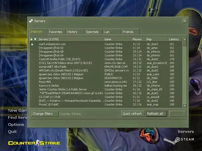Select [Vivagamers]Pub-04 server
Viewport: 202px width, 151px height.
click(106, 55)
